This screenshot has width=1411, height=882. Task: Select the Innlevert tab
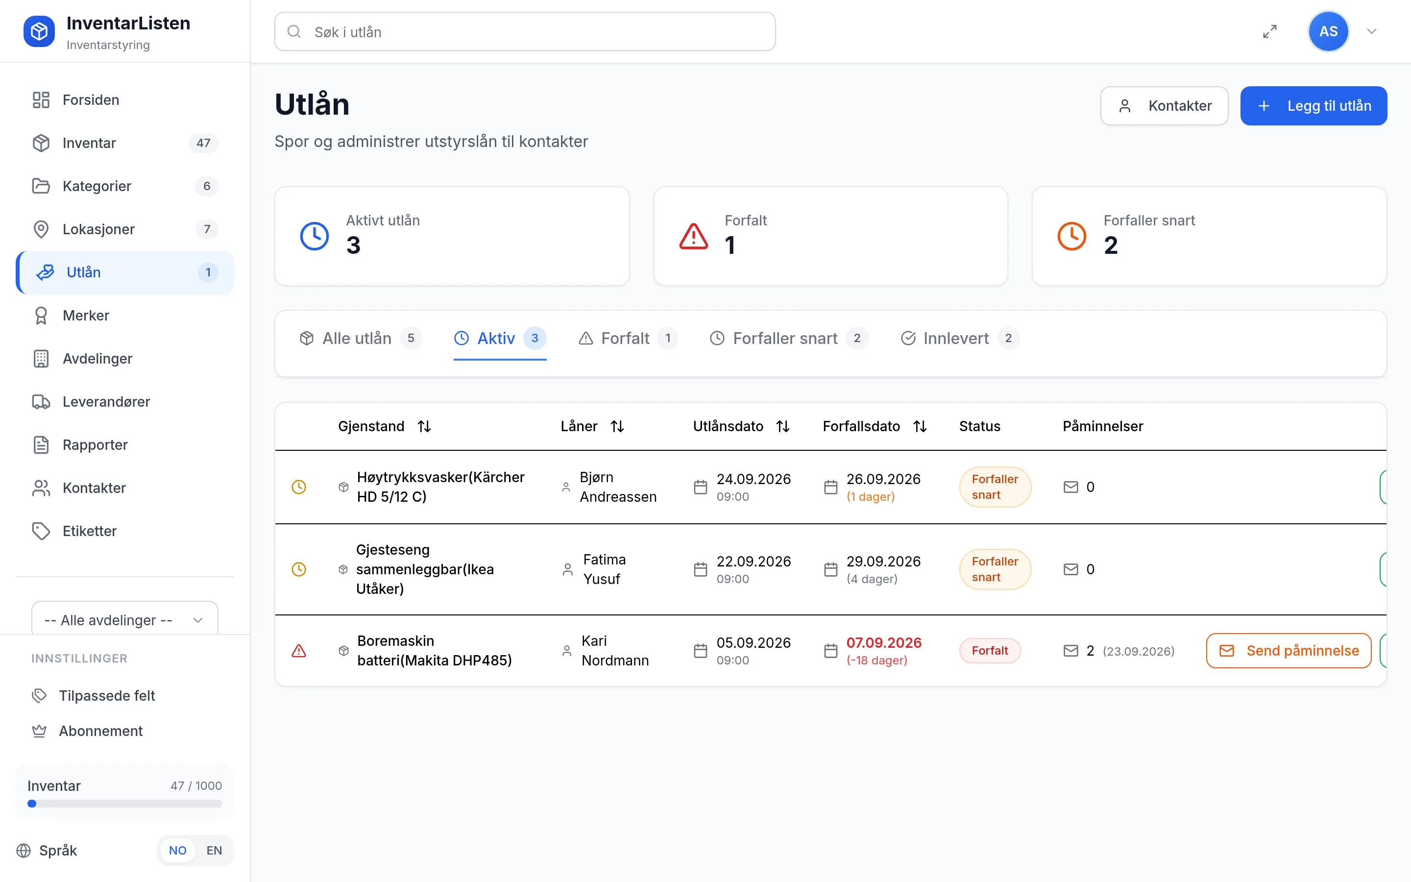pos(960,338)
